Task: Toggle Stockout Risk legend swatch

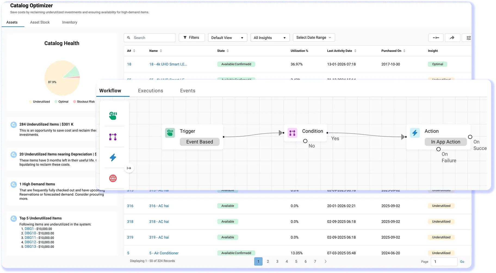Action: point(75,102)
